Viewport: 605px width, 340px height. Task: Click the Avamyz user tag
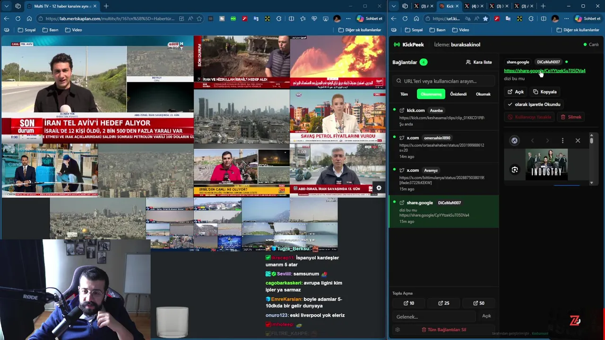(x=431, y=170)
